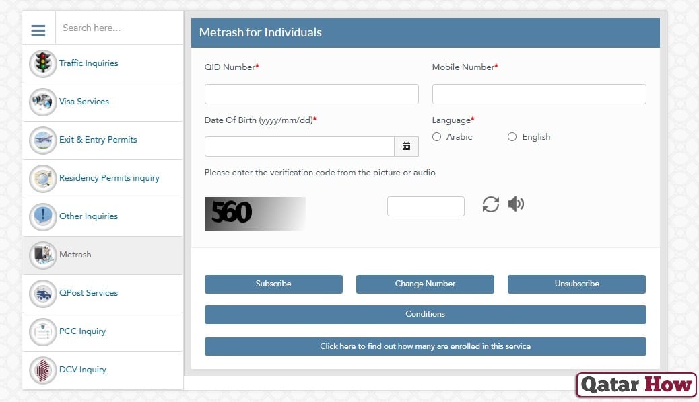Select Metrash in the sidebar
Screen dimensions: 699x402
102,255
